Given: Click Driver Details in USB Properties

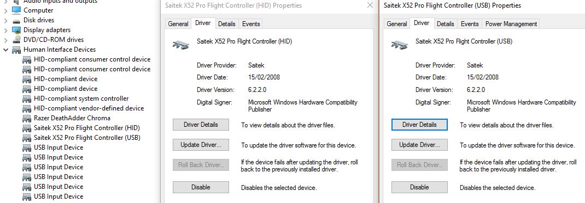Looking at the screenshot, I should (x=419, y=125).
